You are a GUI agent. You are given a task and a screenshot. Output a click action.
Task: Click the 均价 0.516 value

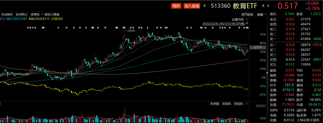(317, 70)
